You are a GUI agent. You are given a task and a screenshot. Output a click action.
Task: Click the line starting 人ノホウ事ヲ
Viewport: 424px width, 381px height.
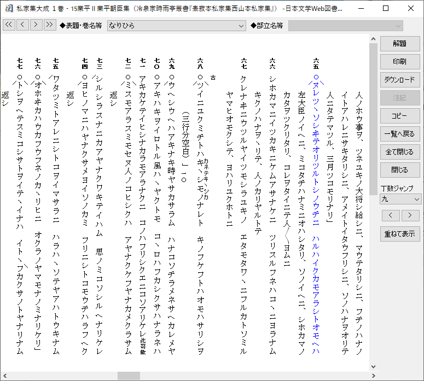coord(359,223)
